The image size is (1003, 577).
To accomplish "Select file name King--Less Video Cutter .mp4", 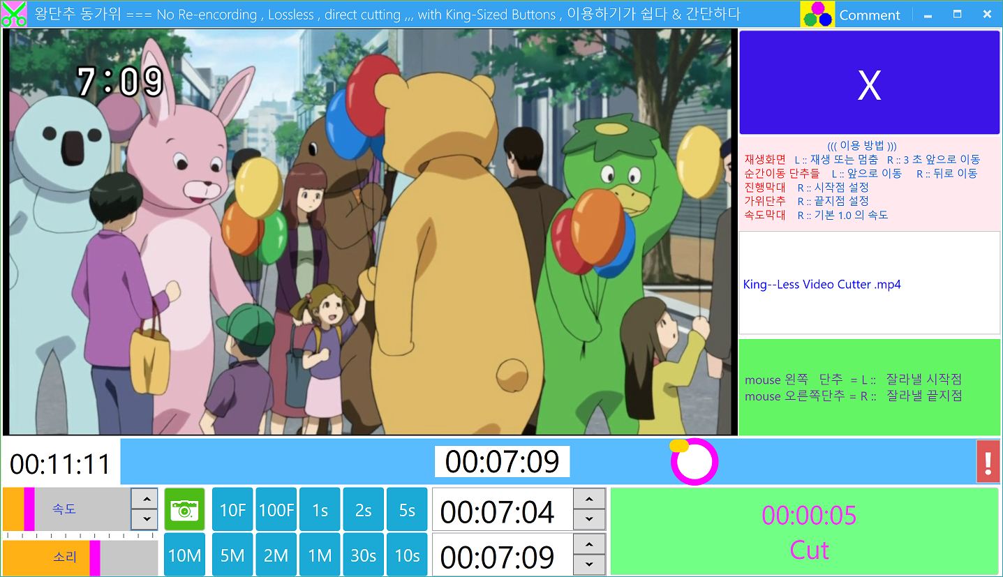I will coord(822,285).
